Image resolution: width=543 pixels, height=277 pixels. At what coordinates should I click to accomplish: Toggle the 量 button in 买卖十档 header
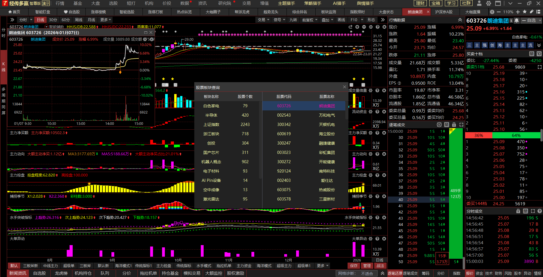532,54
